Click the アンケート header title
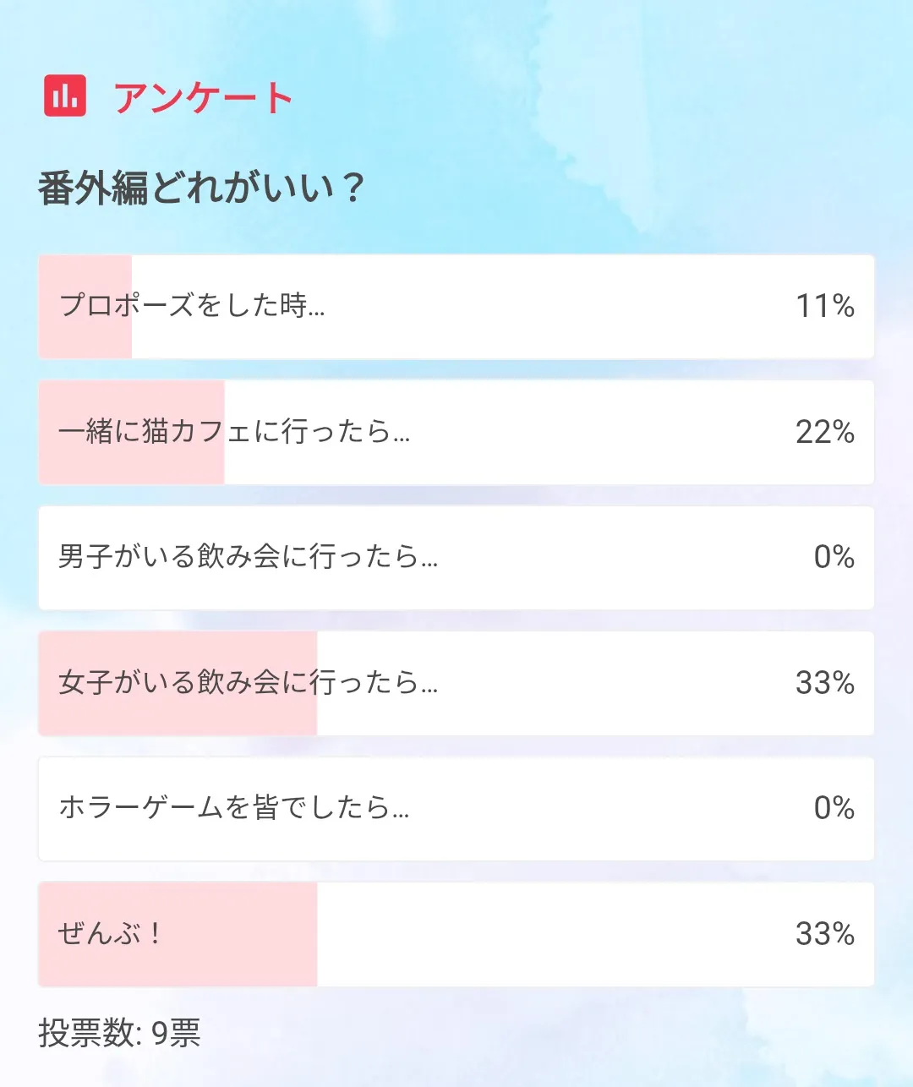This screenshot has height=1087, width=913. point(203,98)
